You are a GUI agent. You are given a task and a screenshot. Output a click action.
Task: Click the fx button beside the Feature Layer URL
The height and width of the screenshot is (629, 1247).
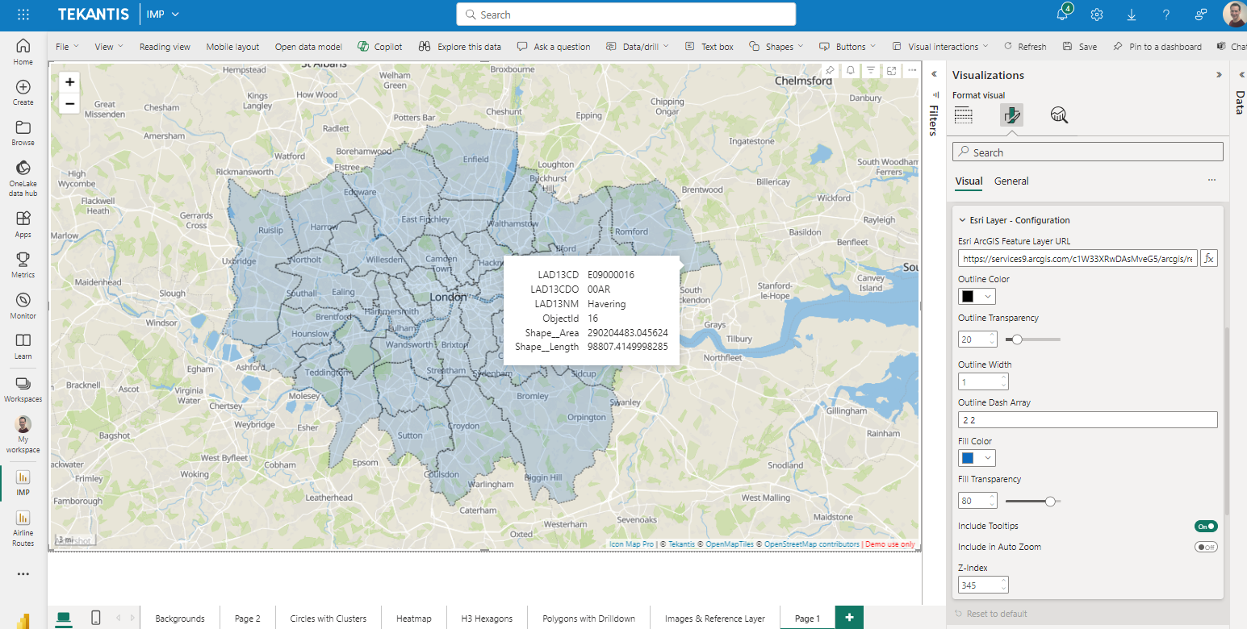tap(1208, 258)
